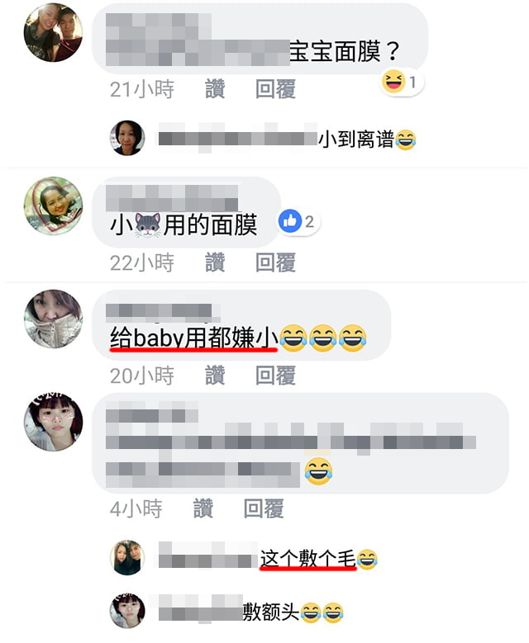Like the comment posted 4小時 ago
This screenshot has width=529, height=643.
[203, 508]
